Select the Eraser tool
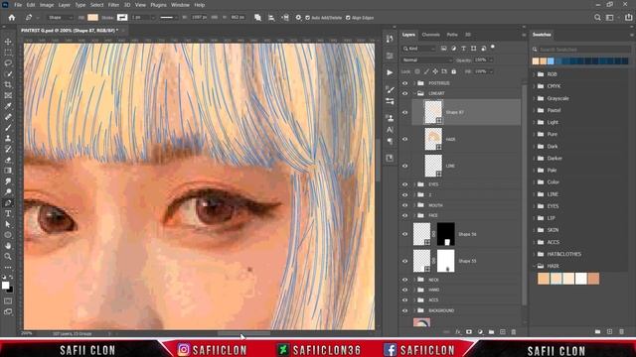The width and height of the screenshot is (636, 357). point(8,160)
